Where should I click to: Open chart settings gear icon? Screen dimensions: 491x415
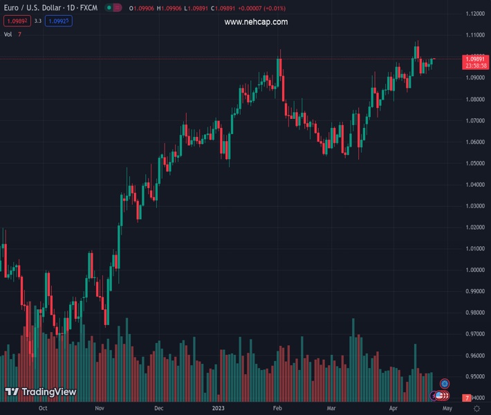click(476, 408)
